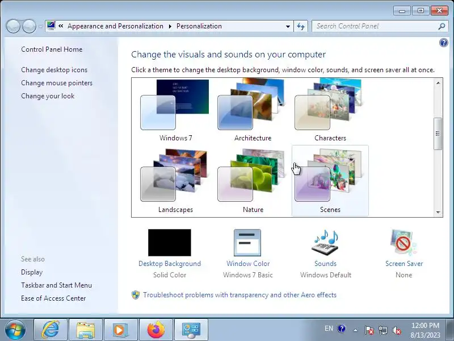Open Change your look
This screenshot has height=341, width=454.
tap(48, 96)
